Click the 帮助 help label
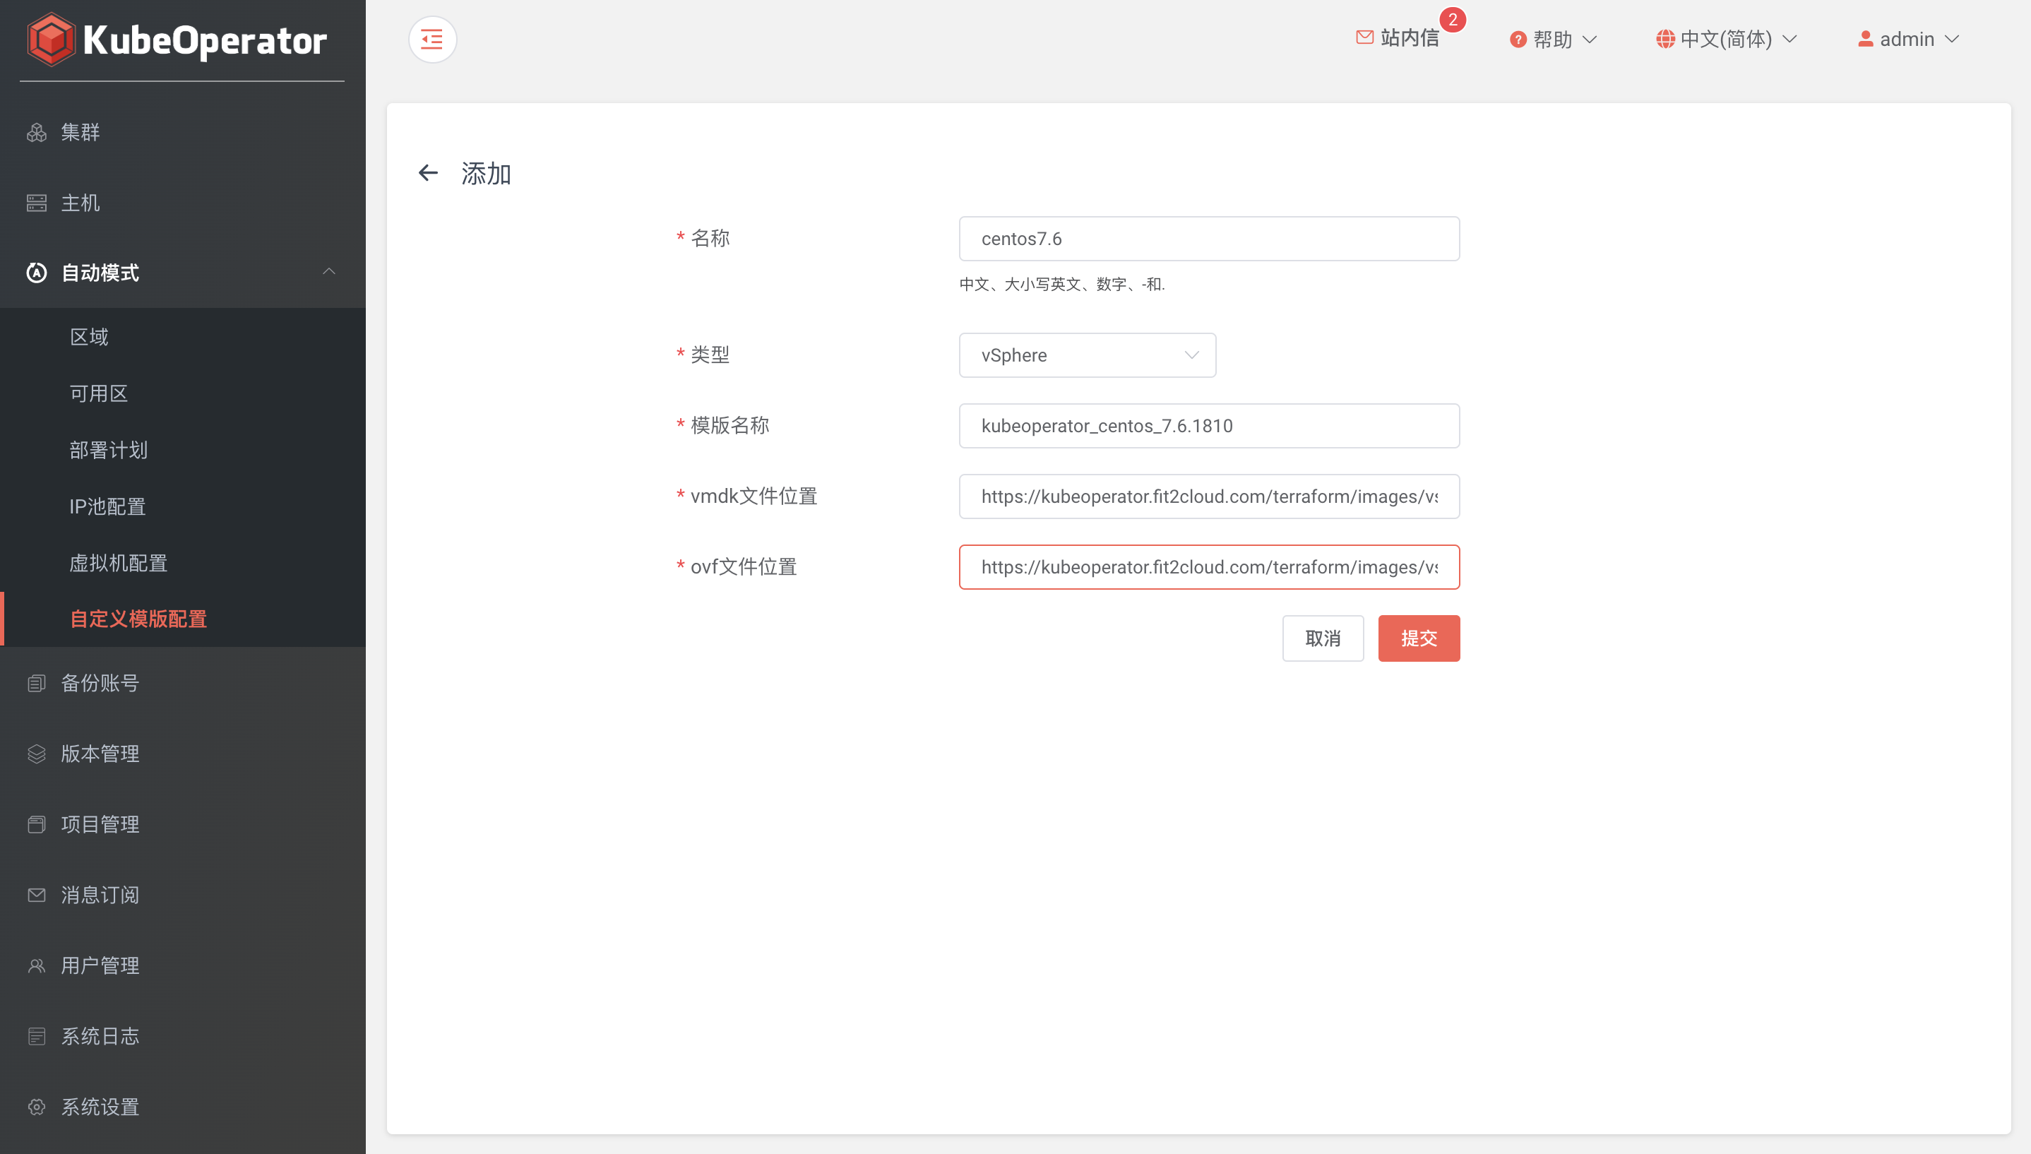The image size is (2031, 1154). click(x=1551, y=40)
